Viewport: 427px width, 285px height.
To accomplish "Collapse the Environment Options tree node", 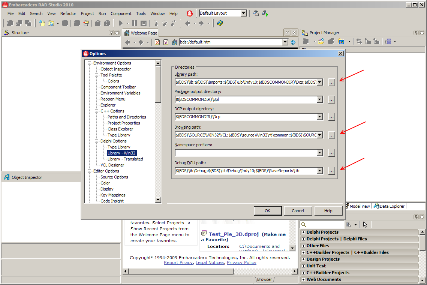I will tap(89, 63).
